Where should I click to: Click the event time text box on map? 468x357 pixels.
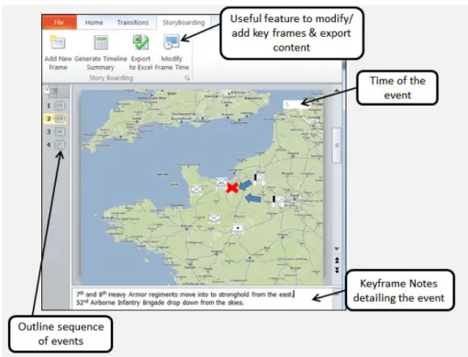295,105
